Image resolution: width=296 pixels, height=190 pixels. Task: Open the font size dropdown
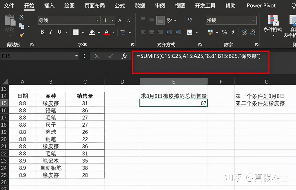[112, 20]
